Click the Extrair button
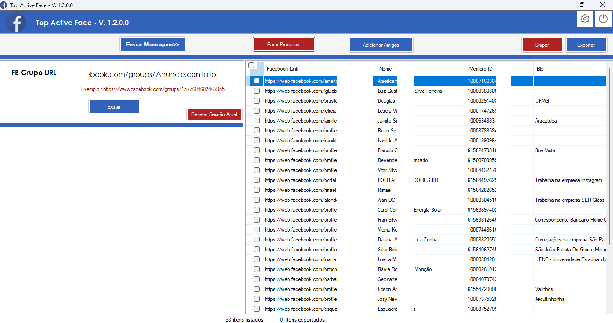This screenshot has height=323, width=613. 114,107
